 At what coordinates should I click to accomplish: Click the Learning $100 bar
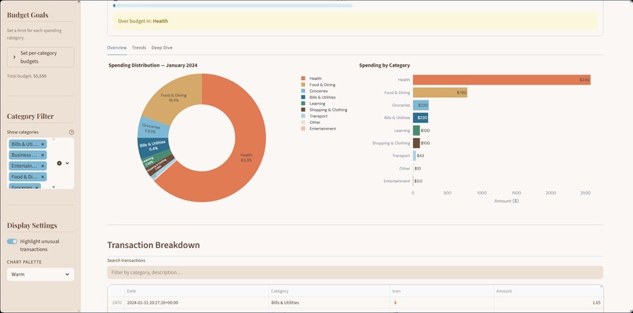tap(416, 131)
